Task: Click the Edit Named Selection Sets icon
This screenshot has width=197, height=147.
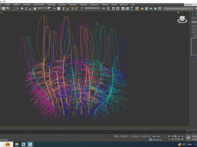Action: pyautogui.click(x=82, y=9)
